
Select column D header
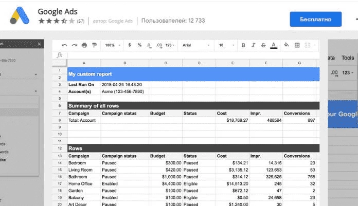coord(199,63)
